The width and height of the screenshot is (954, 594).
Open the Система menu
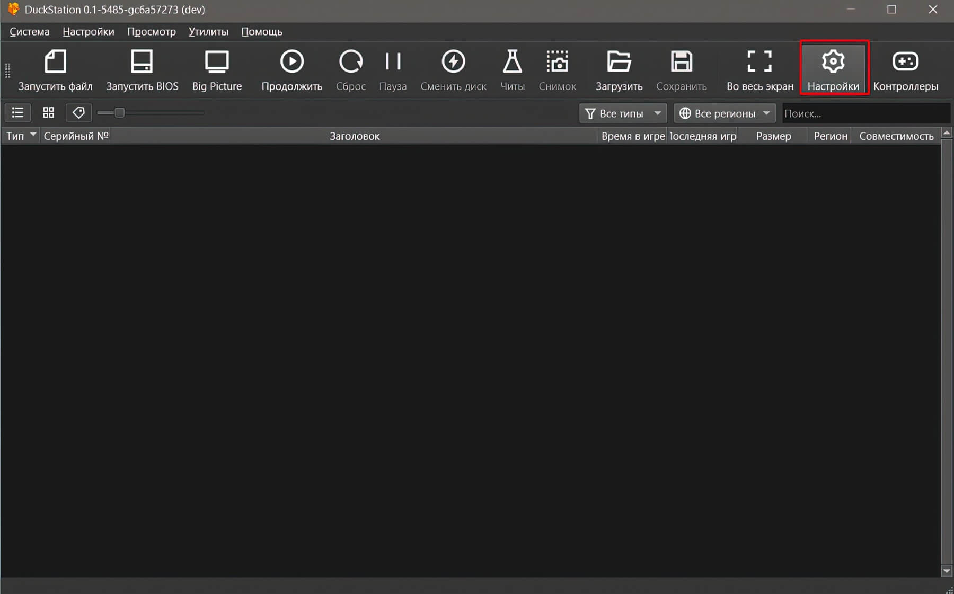pyautogui.click(x=30, y=32)
